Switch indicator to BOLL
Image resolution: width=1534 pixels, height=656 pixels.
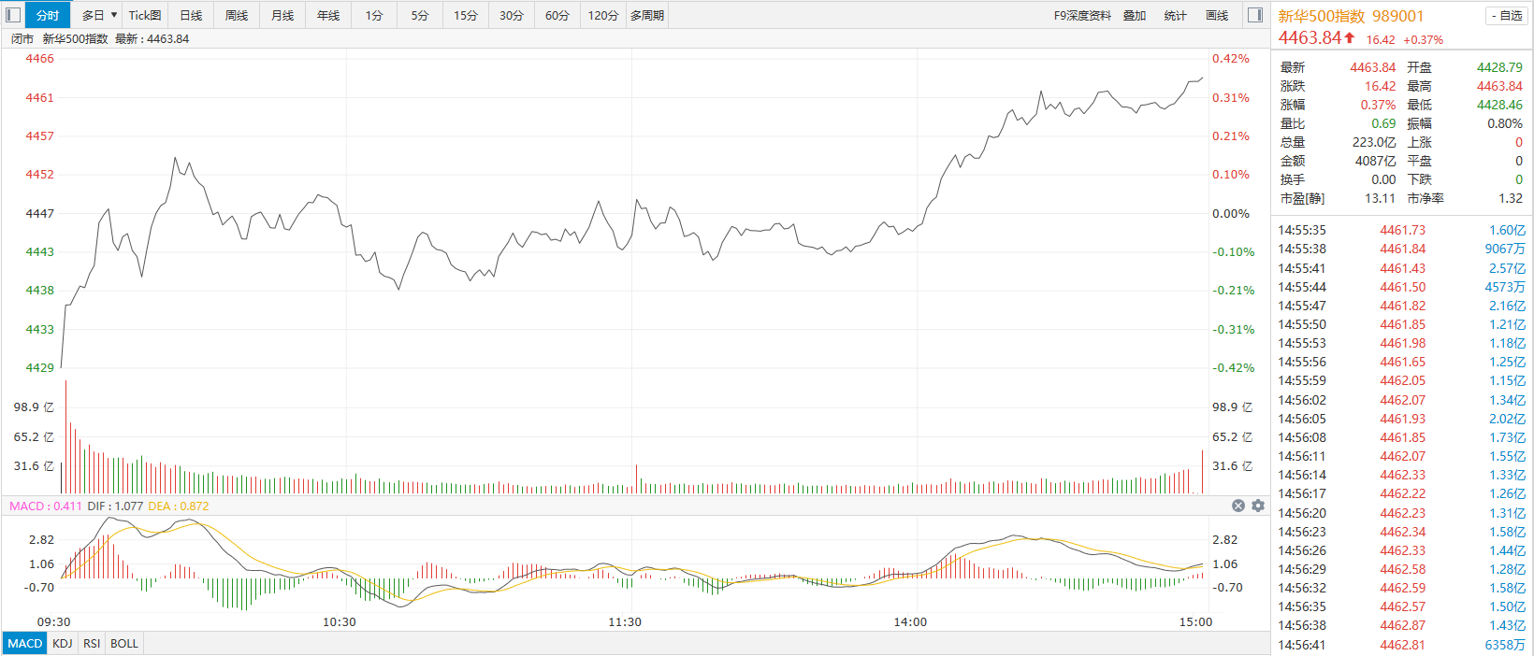124,643
